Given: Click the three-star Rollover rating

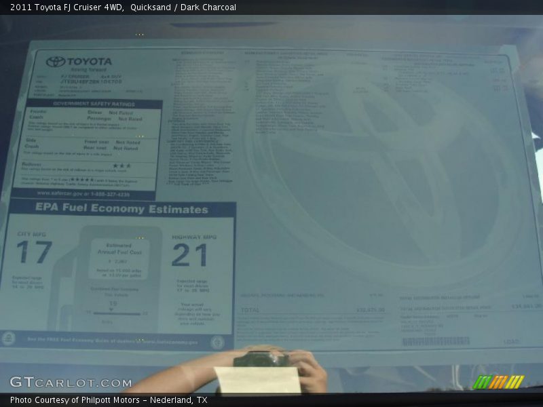Looking at the screenshot, I should pyautogui.click(x=121, y=166).
